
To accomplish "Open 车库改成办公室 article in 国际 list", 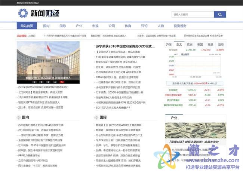I will coord(118,140).
